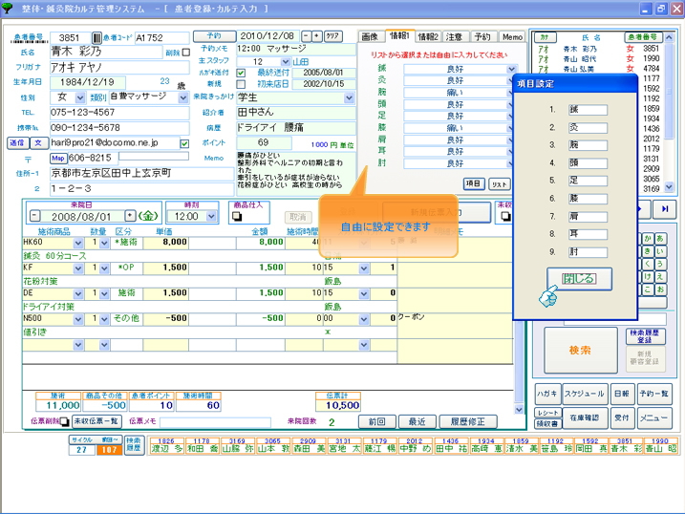The height and width of the screenshot is (514, 685).
Task: Click the Map button next to the postal code
Action: [x=57, y=158]
